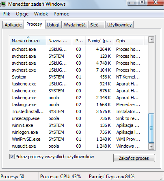Select the WmiPrvSE.exe process
Image resolution: width=164 pixels, height=181 pixels.
(x=78, y=139)
